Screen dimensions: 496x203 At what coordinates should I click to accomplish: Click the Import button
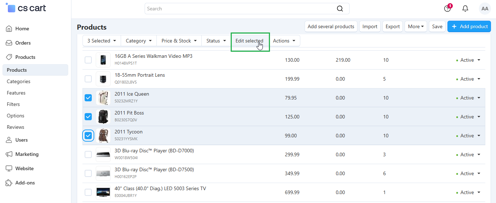point(370,26)
